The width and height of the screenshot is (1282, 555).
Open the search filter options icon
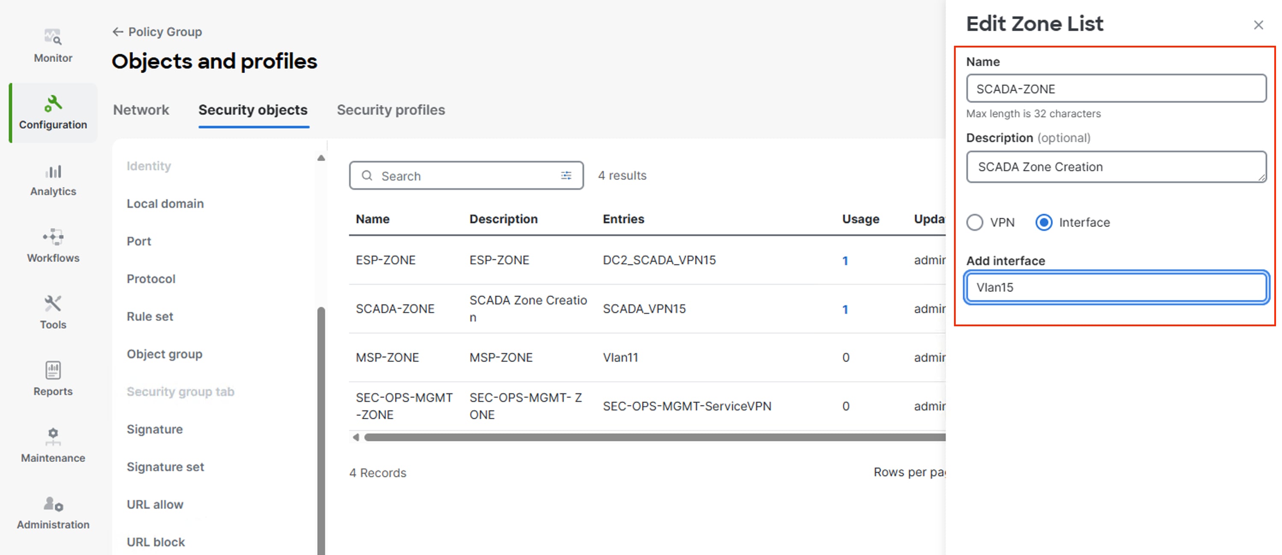point(566,175)
